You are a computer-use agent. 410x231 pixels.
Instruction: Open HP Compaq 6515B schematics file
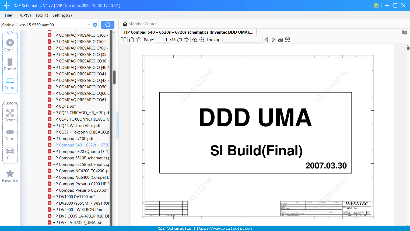point(78,164)
